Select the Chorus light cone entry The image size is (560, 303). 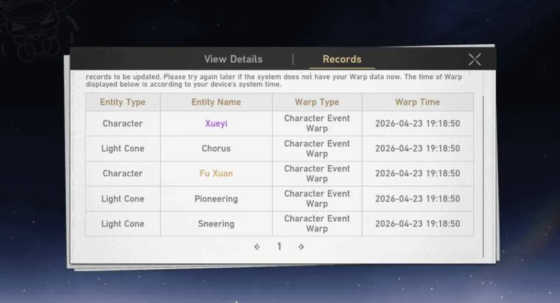point(216,148)
